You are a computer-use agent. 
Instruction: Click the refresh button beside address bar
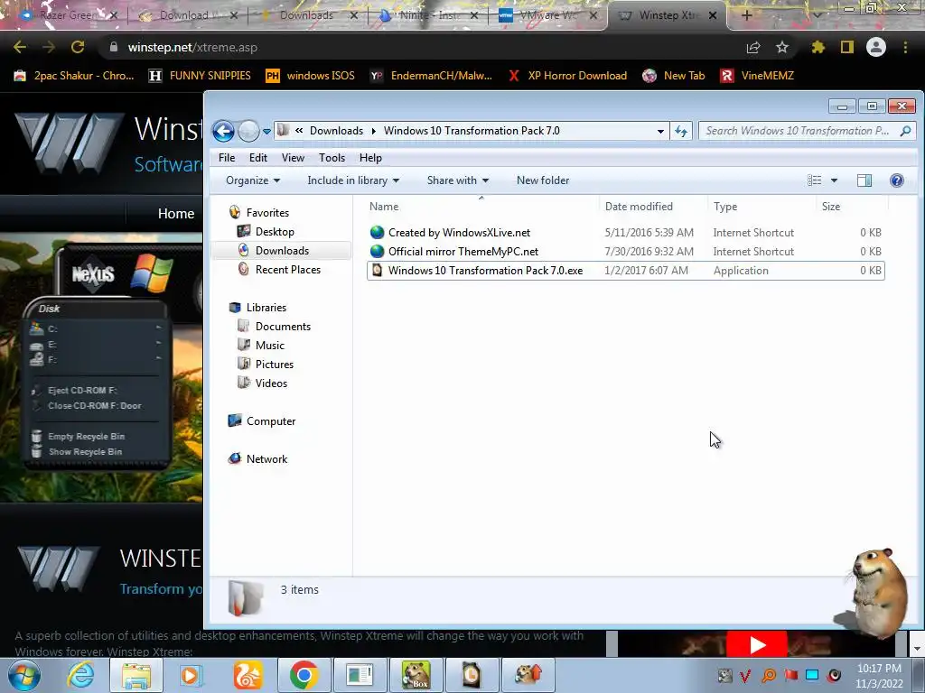click(681, 131)
